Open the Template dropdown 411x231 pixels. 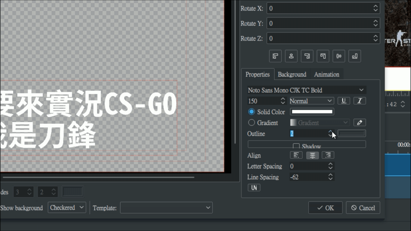pos(166,208)
